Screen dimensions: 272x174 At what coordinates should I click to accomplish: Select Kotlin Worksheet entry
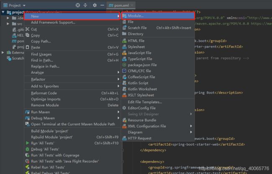point(158,89)
